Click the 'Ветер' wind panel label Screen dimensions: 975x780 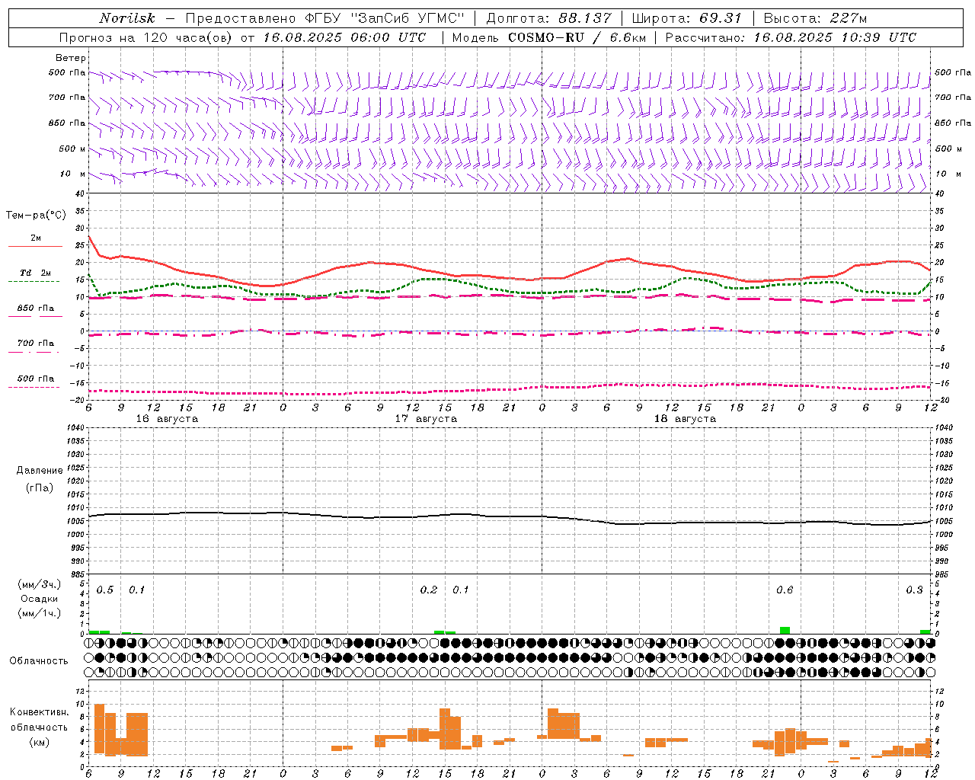click(x=71, y=58)
